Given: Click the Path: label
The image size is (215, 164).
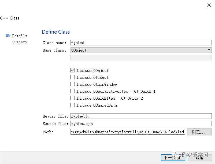Looking at the screenshot, I should [x=48, y=132].
